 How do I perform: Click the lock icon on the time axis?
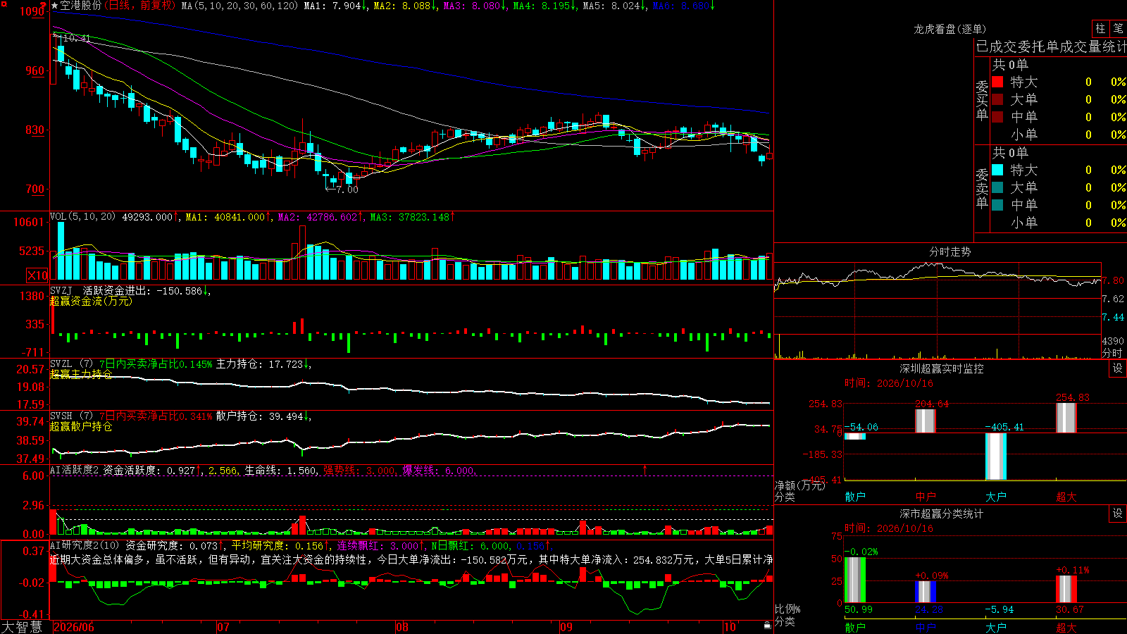tap(768, 625)
